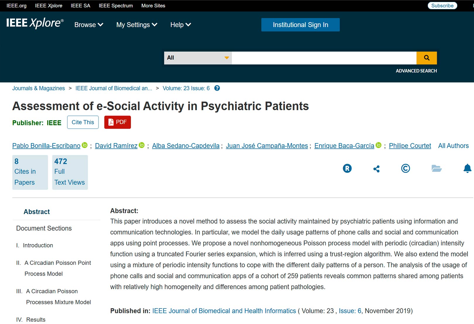Click the Document Sections heading

pyautogui.click(x=44, y=228)
